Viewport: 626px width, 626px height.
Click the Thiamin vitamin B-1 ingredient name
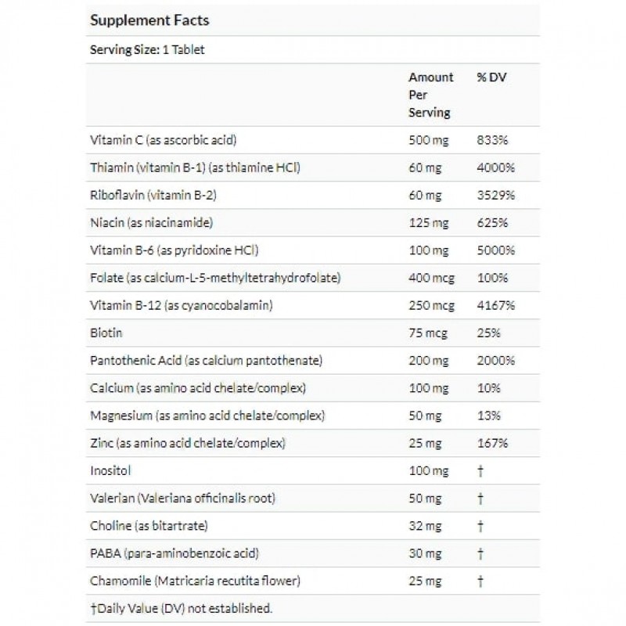click(196, 168)
